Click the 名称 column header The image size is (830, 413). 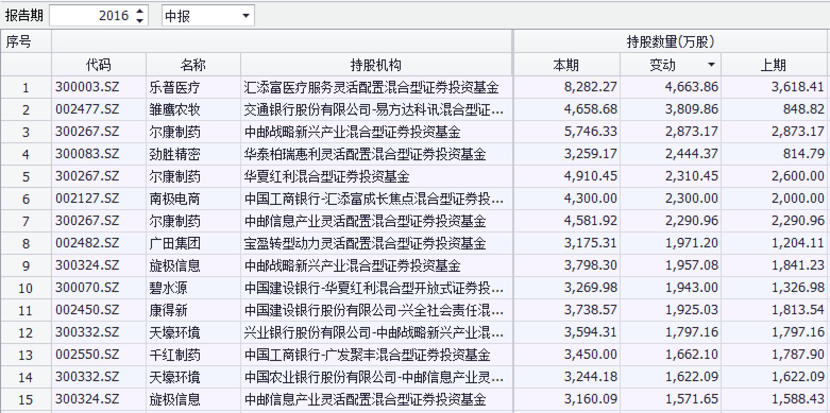193,64
